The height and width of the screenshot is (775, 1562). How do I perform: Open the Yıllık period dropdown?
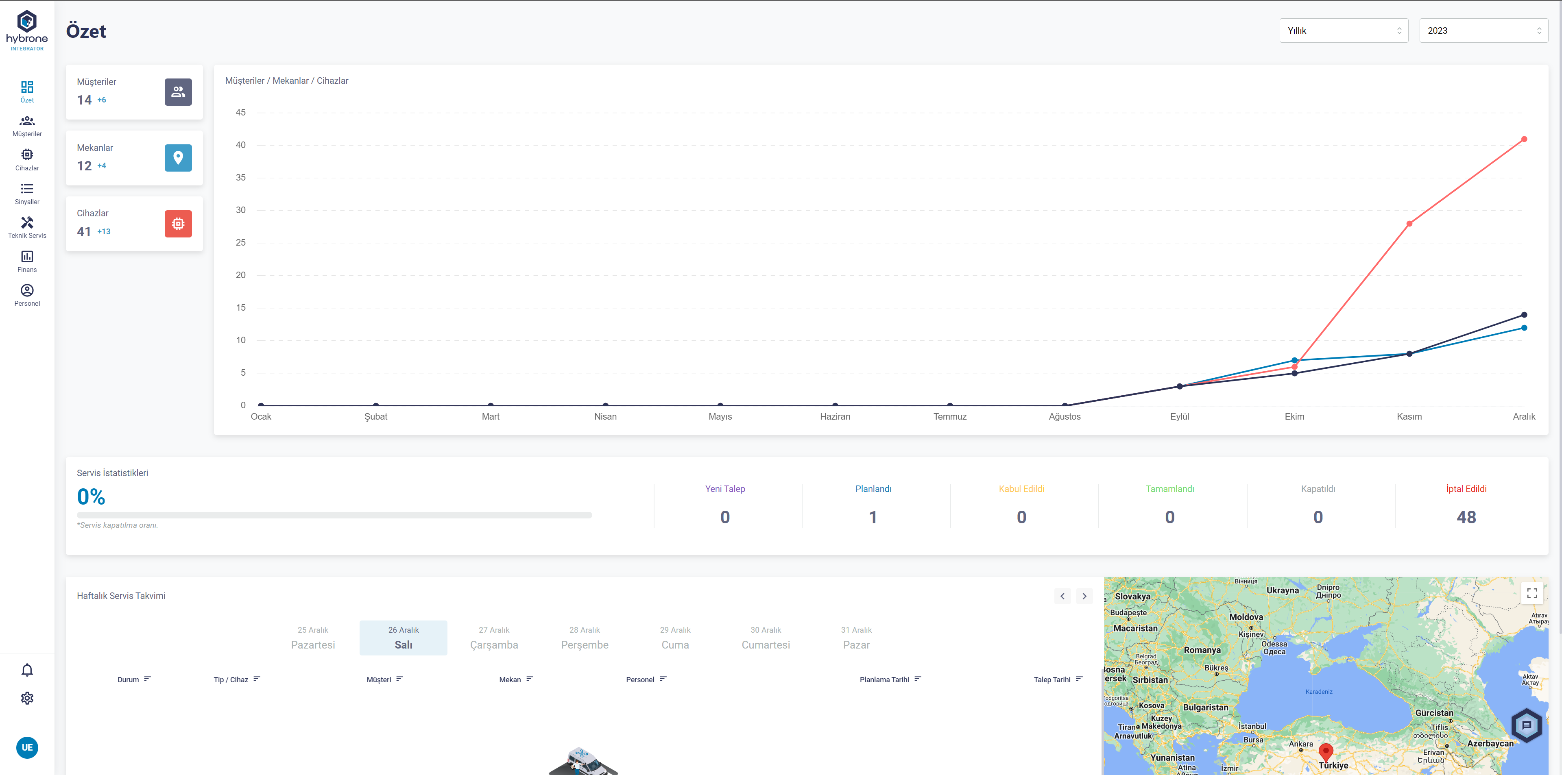pyautogui.click(x=1343, y=30)
